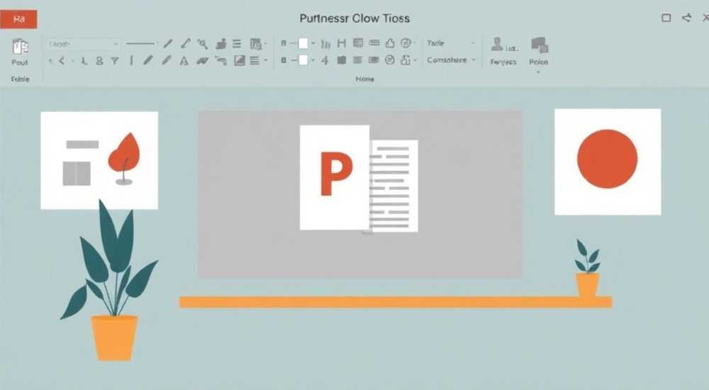The width and height of the screenshot is (709, 390).
Task: Click the magnifier-shaped tool icon
Action: click(203, 43)
